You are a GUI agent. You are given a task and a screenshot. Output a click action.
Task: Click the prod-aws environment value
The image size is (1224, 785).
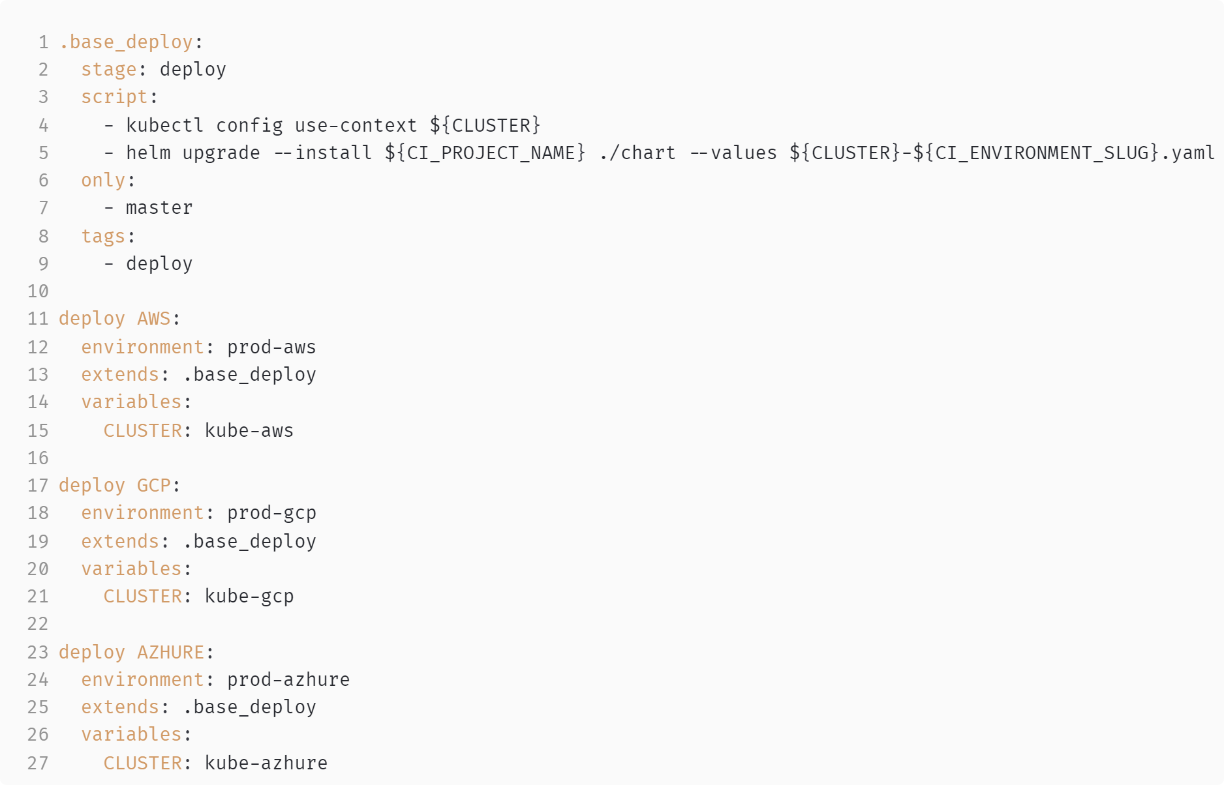point(271,347)
